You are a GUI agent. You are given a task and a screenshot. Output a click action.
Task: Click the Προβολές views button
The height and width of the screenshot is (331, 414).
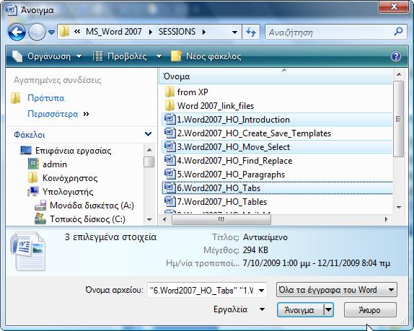pos(120,56)
